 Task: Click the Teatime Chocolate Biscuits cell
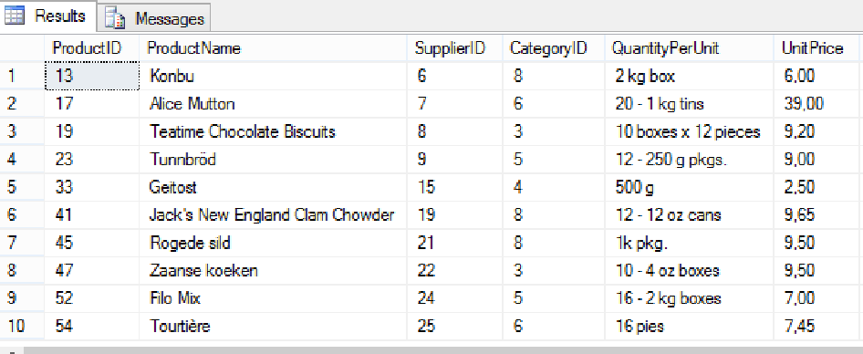273,131
